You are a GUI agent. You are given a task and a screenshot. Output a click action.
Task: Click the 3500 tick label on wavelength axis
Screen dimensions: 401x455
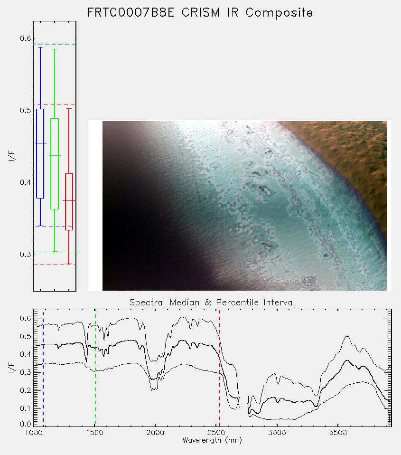click(338, 433)
